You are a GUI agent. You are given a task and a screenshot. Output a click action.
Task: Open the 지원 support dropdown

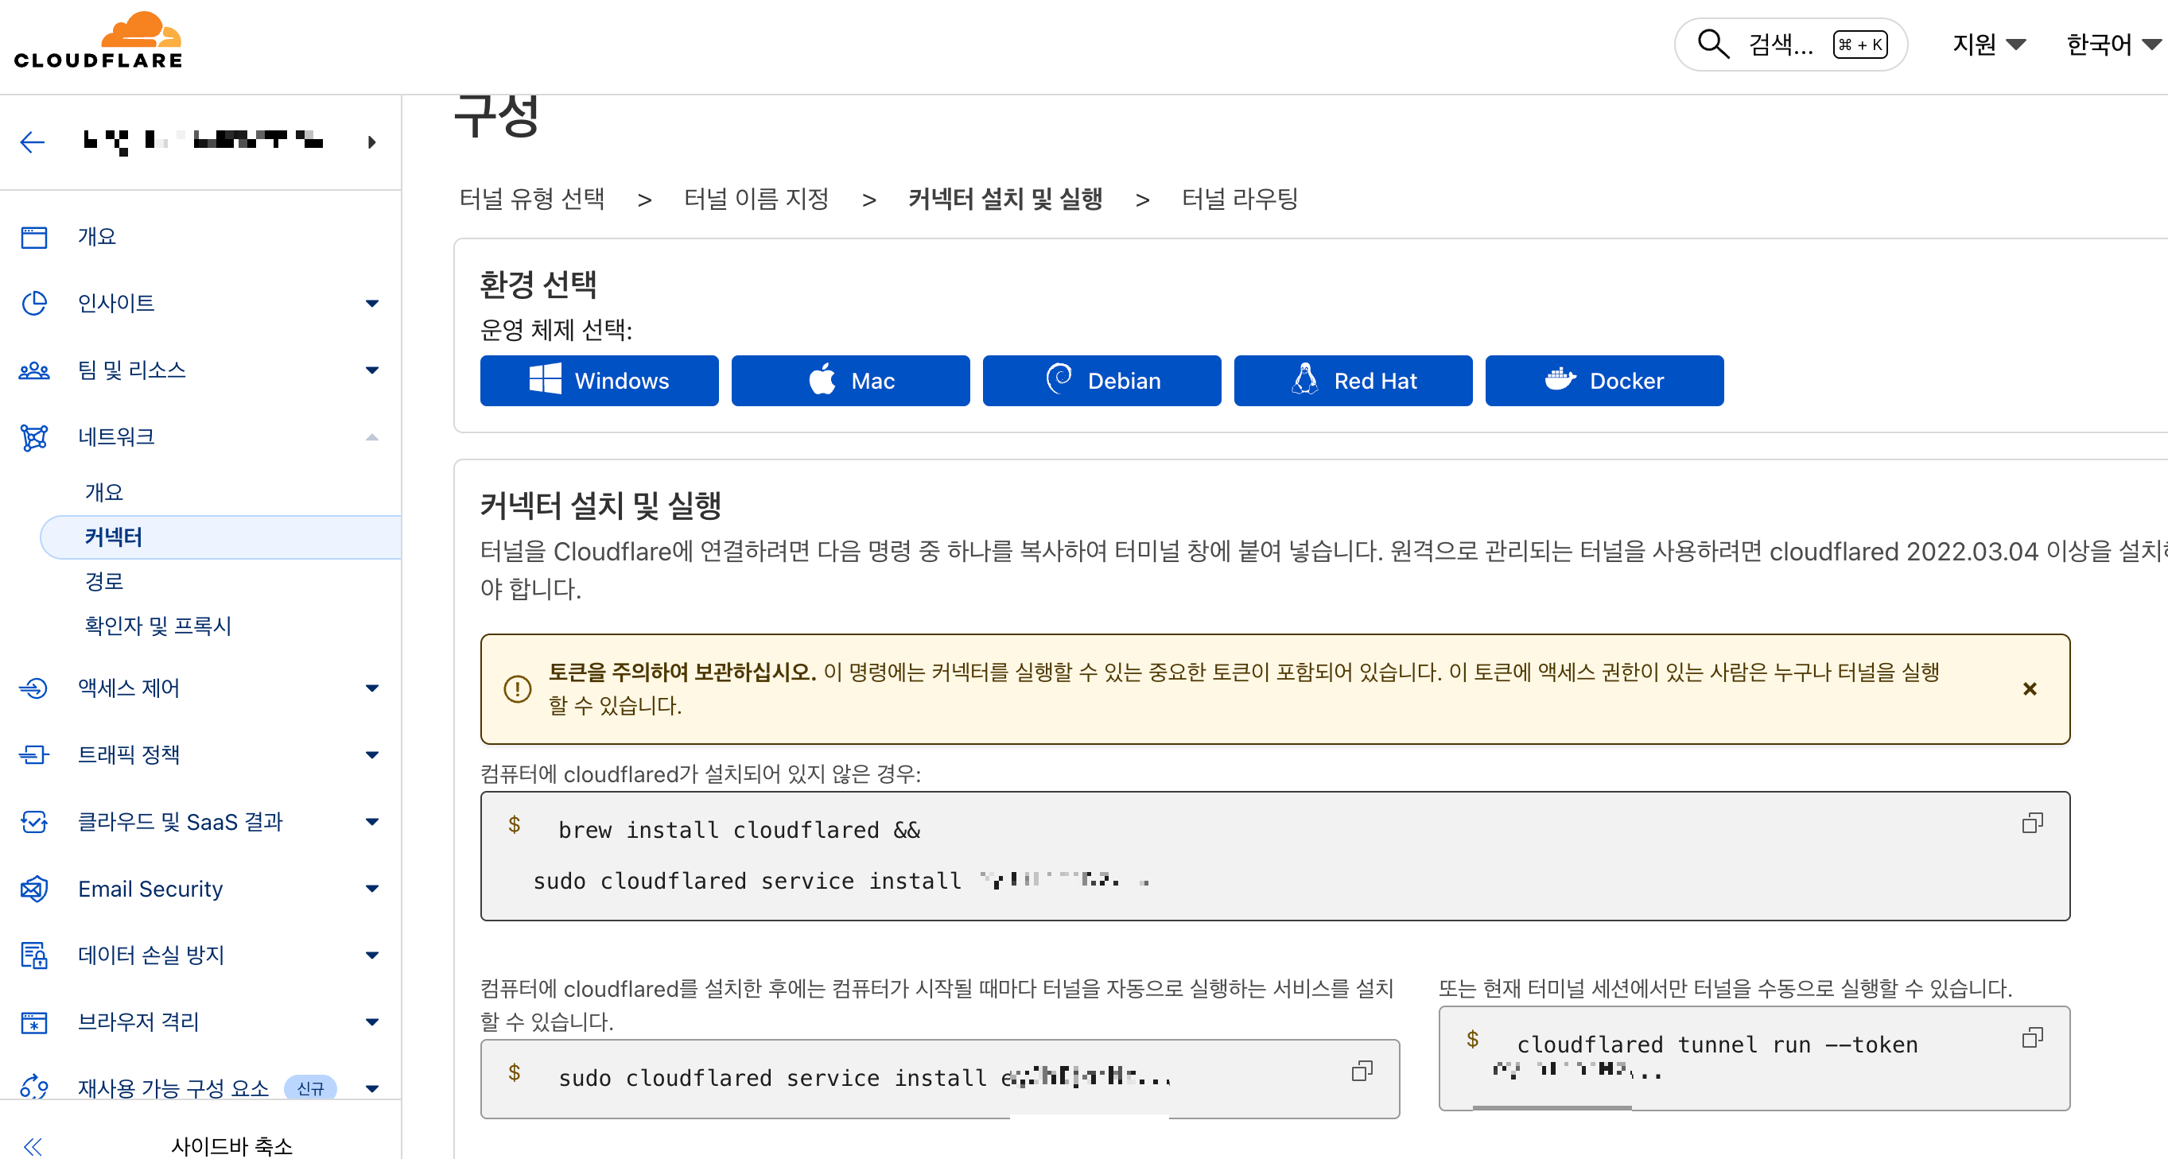point(1988,44)
